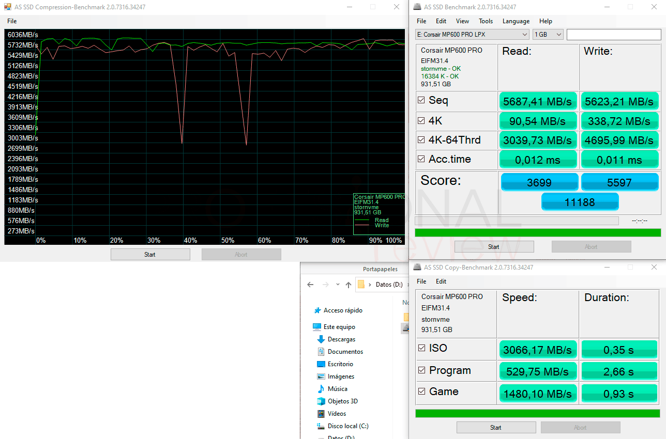Click ISO duration 0,35 s
Screen dimensions: 666x439
point(619,350)
